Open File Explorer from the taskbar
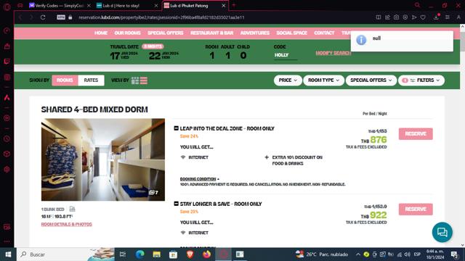 [157, 254]
